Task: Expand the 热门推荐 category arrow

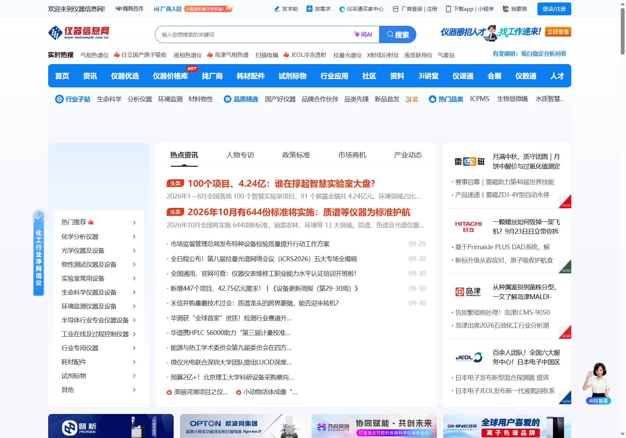Action: [134, 222]
